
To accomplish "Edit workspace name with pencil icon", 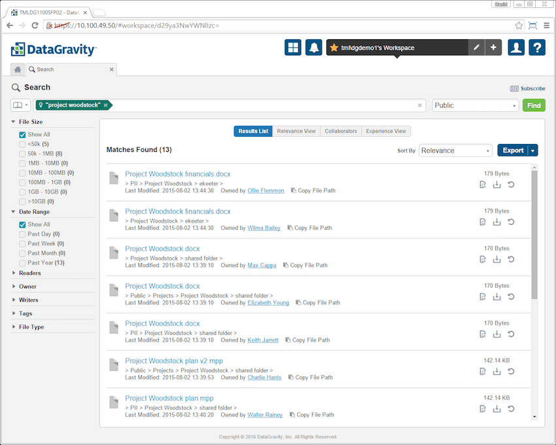I will [x=477, y=48].
